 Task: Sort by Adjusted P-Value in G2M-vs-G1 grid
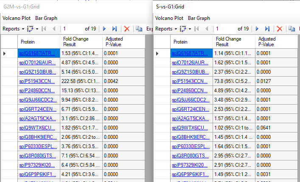click(x=123, y=42)
